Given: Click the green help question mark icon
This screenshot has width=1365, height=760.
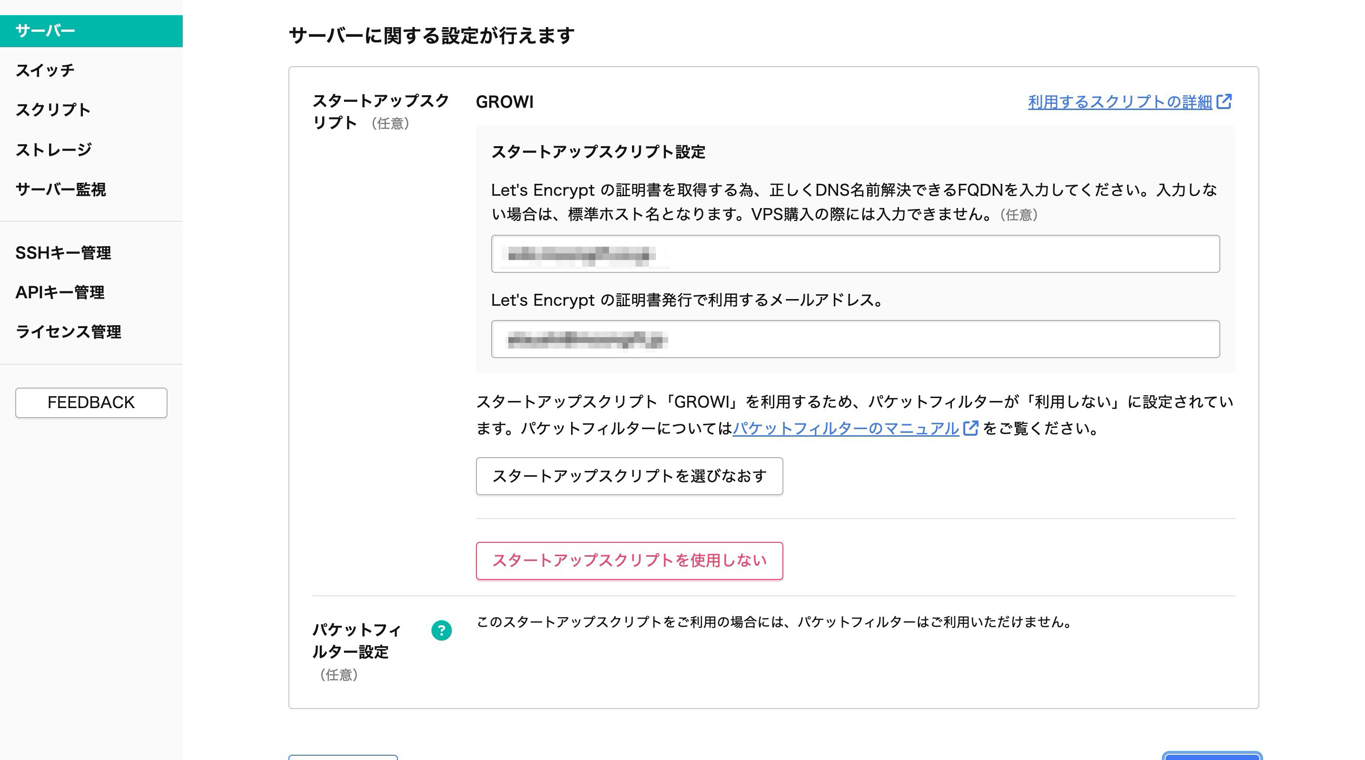Looking at the screenshot, I should (441, 630).
